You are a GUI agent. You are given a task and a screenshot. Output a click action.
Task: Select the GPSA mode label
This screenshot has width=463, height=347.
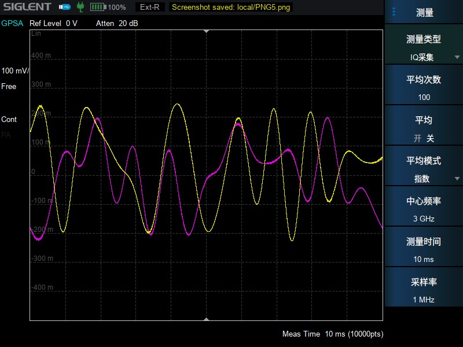pos(12,23)
